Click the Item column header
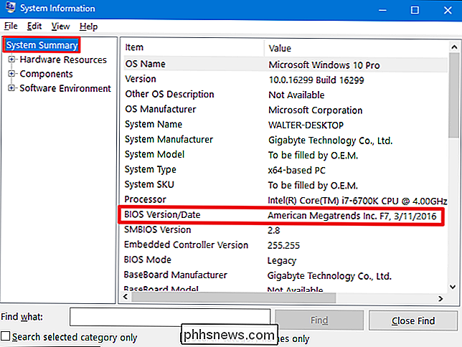The height and width of the screenshot is (347, 462). 193,48
